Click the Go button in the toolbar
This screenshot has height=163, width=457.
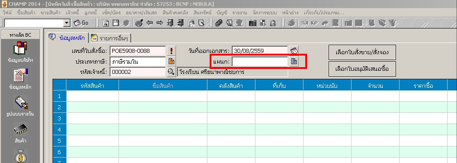81,23
